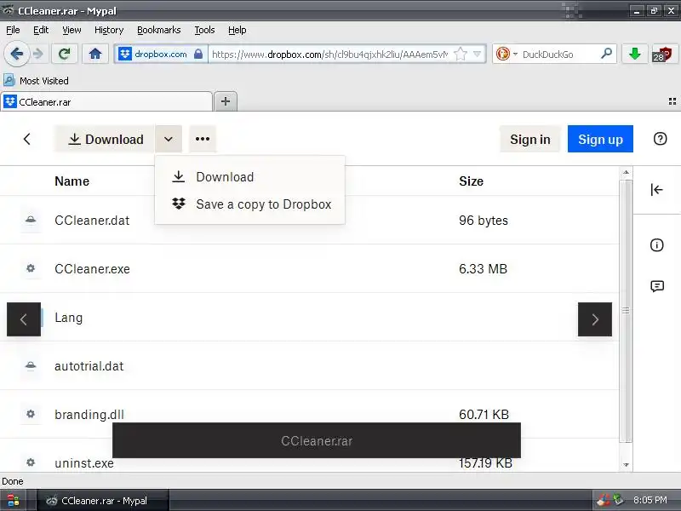Select CCleaner.rar - Mypal taskbar button
This screenshot has height=511, width=681.
pyautogui.click(x=102, y=501)
